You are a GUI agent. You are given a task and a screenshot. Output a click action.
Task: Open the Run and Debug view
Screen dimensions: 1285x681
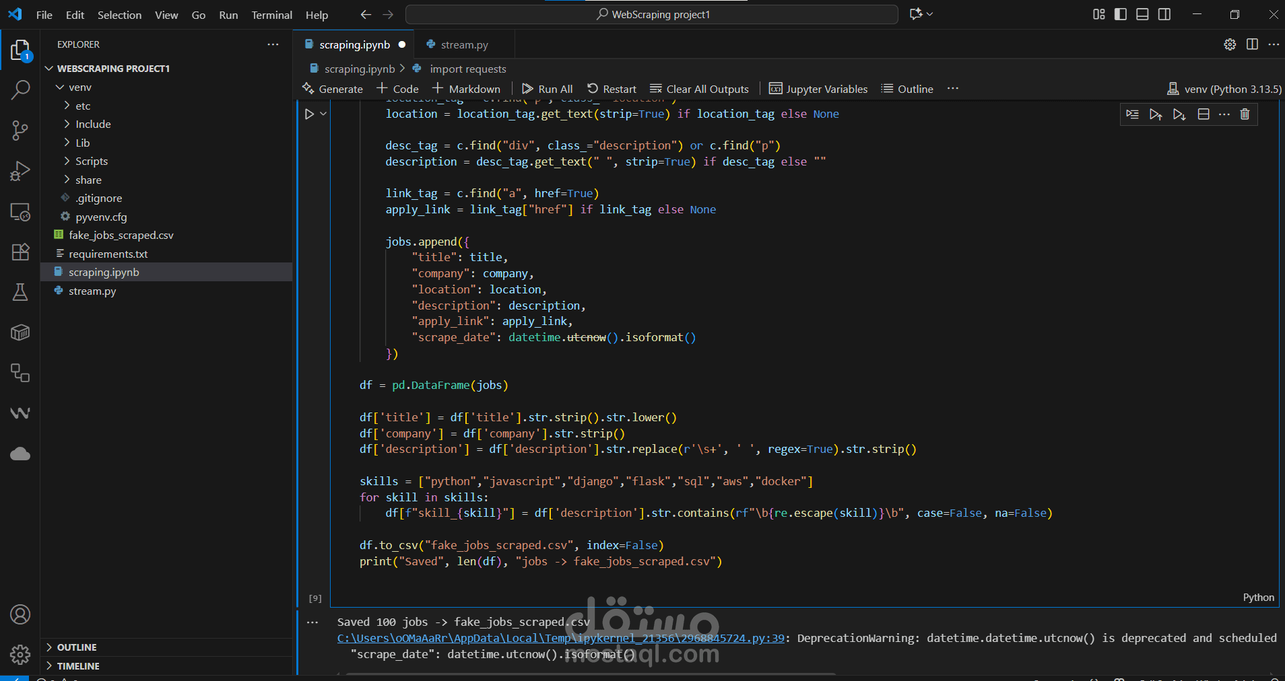(20, 171)
